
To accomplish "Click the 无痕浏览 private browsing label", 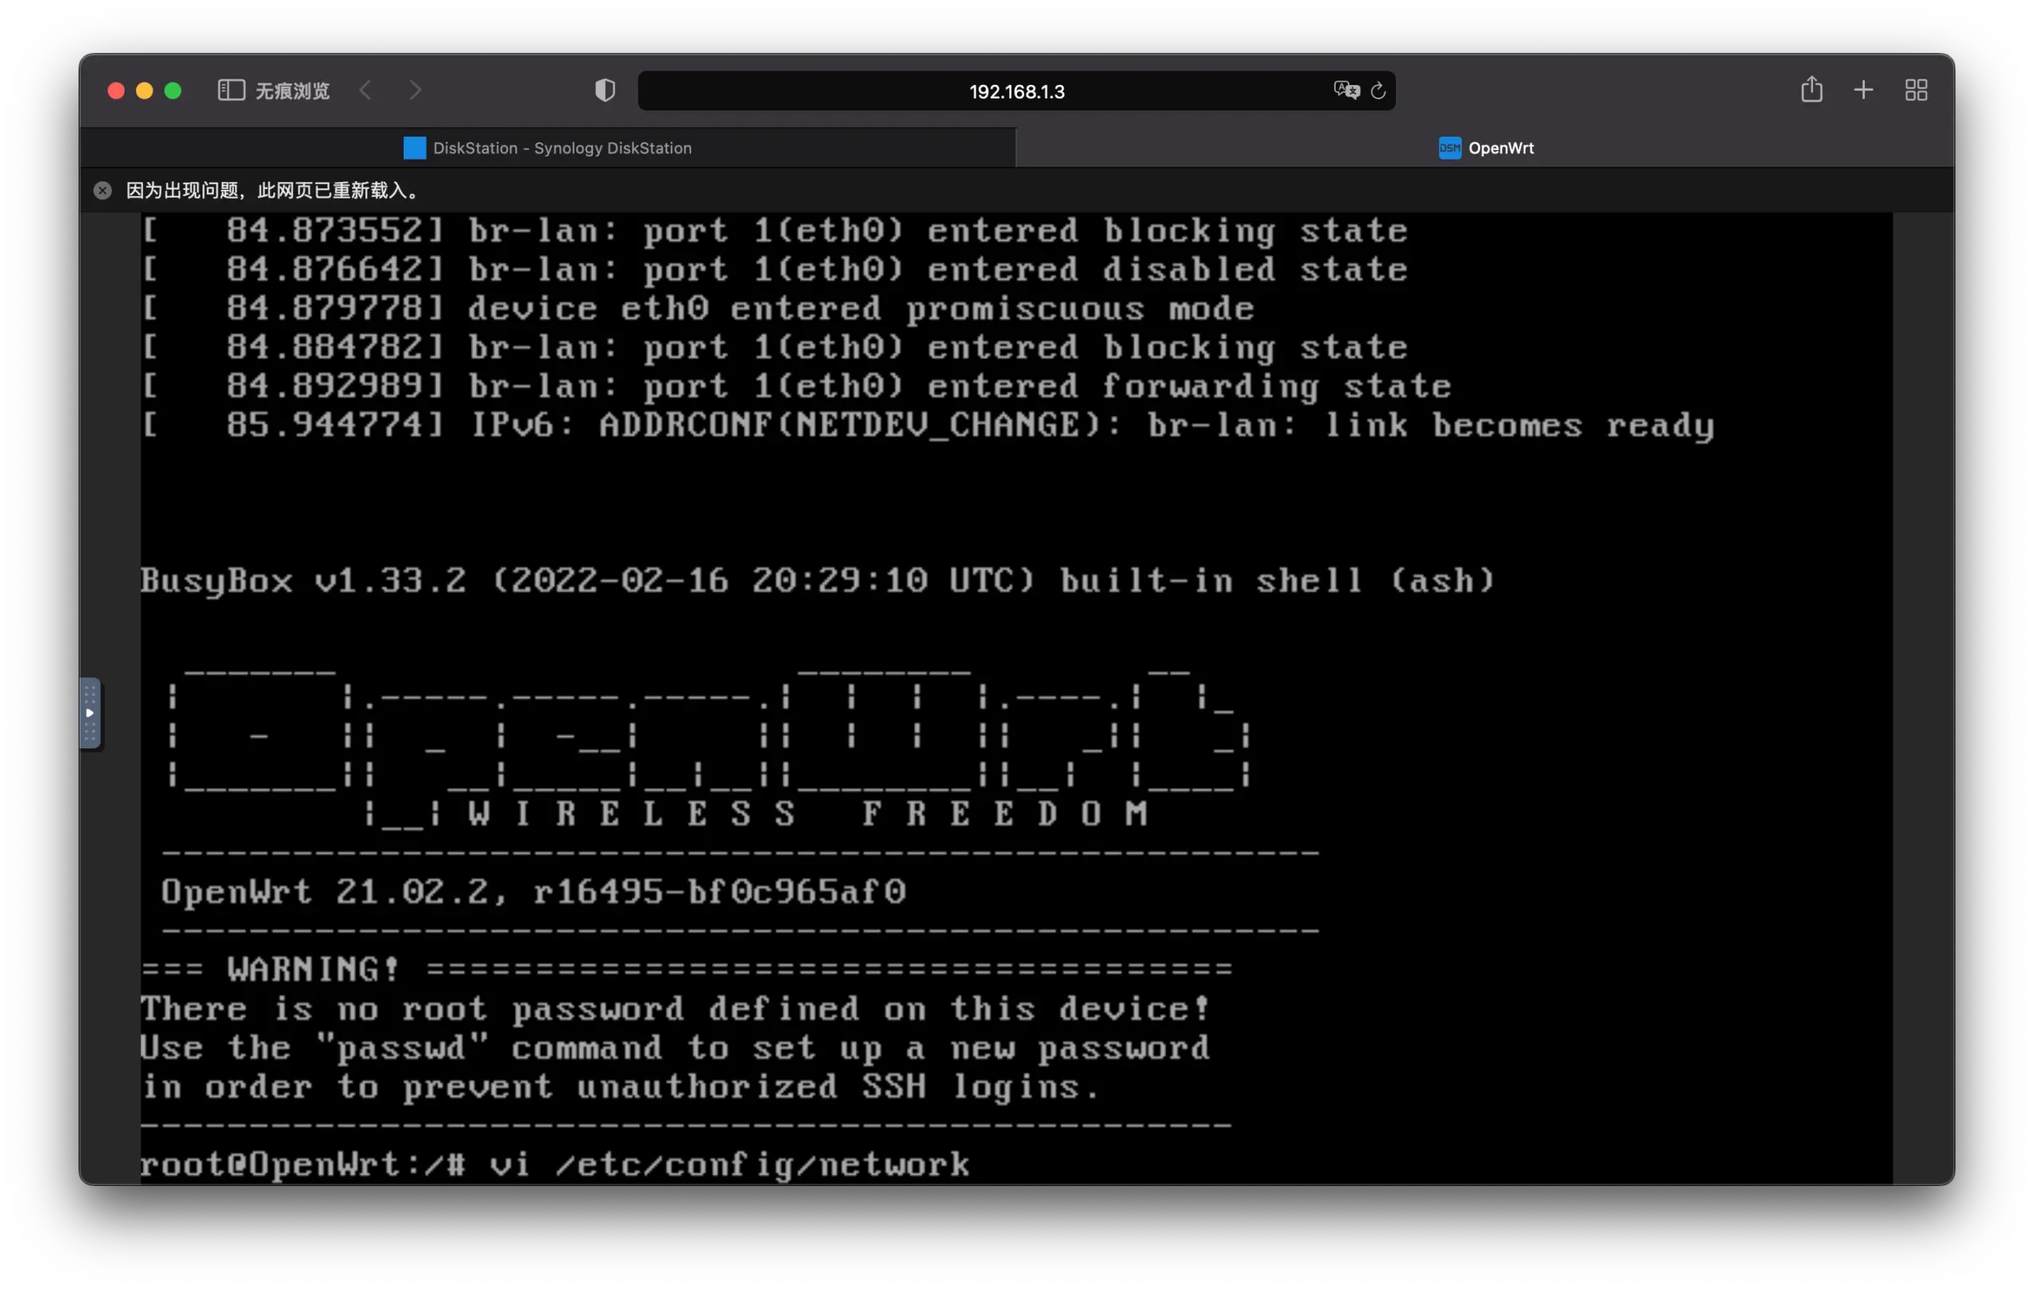I will 292,91.
